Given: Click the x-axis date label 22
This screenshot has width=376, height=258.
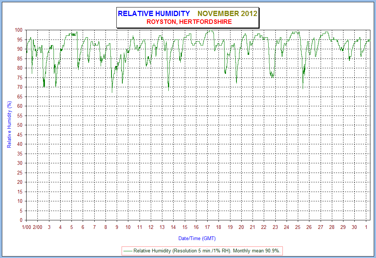Looking at the screenshot, I should [264, 227].
